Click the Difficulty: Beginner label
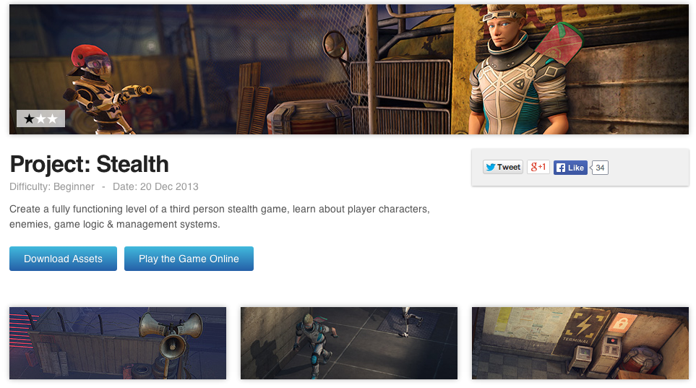Screen dimensions: 696x388 coord(52,186)
